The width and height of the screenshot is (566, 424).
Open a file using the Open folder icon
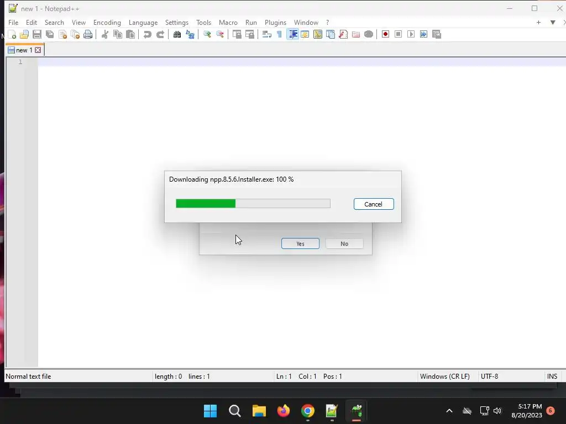(x=24, y=35)
